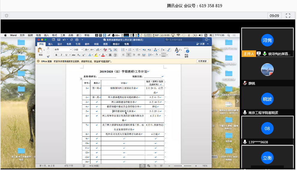Screen dimensions: 297x170
Task: Open the font name dropdown showing 宋体
Action: [x=63, y=49]
